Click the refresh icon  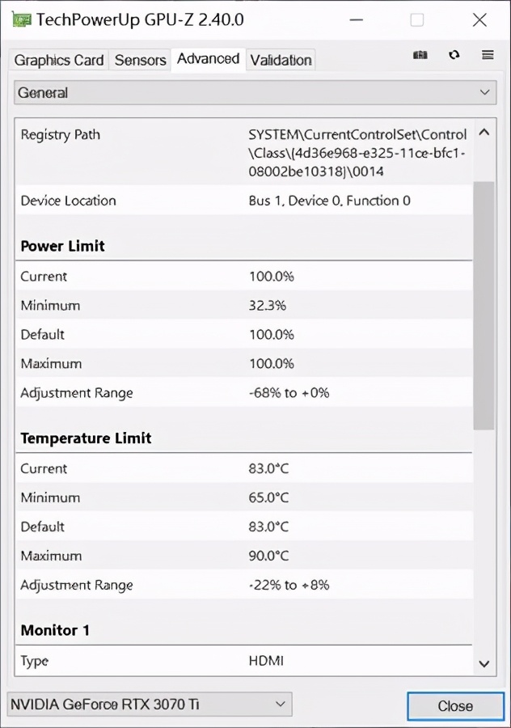click(454, 55)
